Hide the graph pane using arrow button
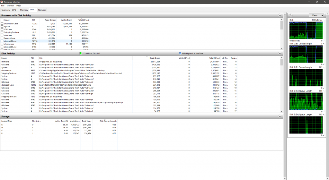 click(x=291, y=15)
